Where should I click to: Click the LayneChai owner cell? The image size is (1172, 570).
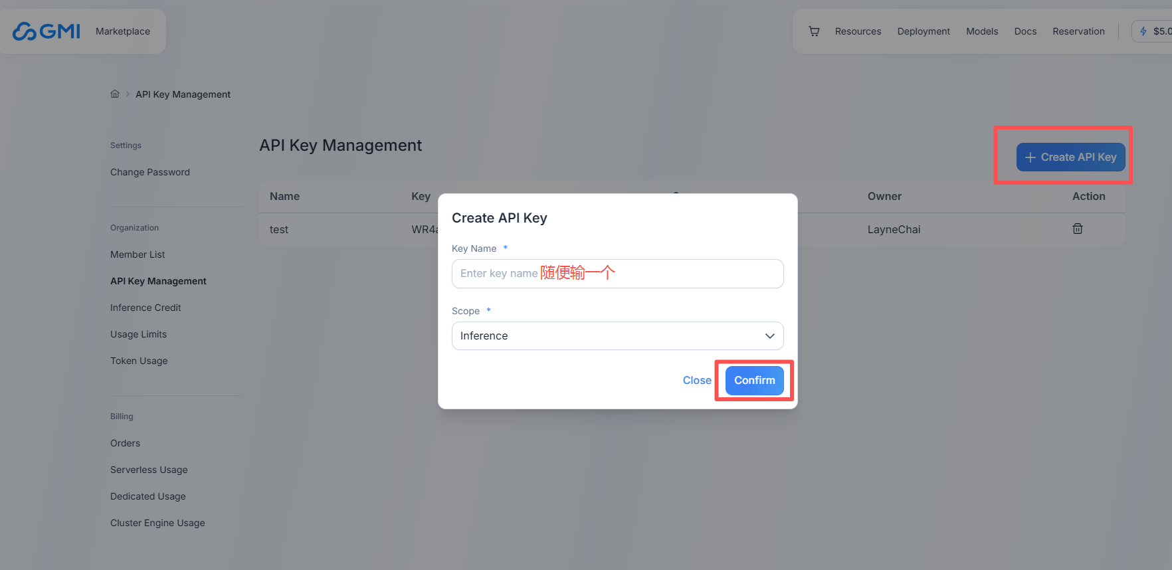[x=894, y=229]
